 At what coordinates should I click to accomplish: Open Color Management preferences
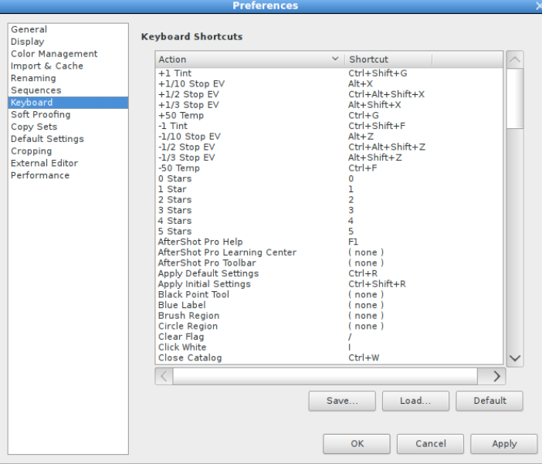[68, 54]
